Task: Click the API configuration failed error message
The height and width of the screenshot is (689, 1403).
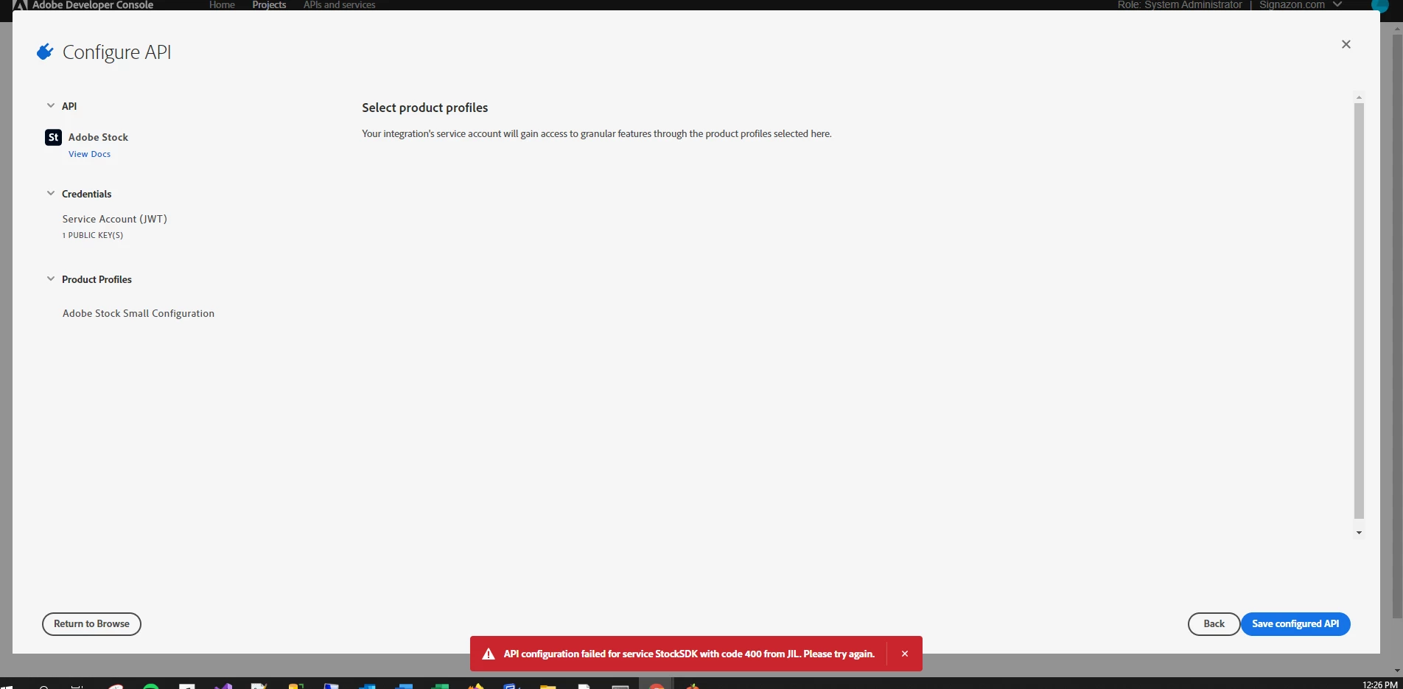Action: pyautogui.click(x=689, y=654)
